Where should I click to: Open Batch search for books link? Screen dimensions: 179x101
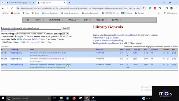pos(8,31)
